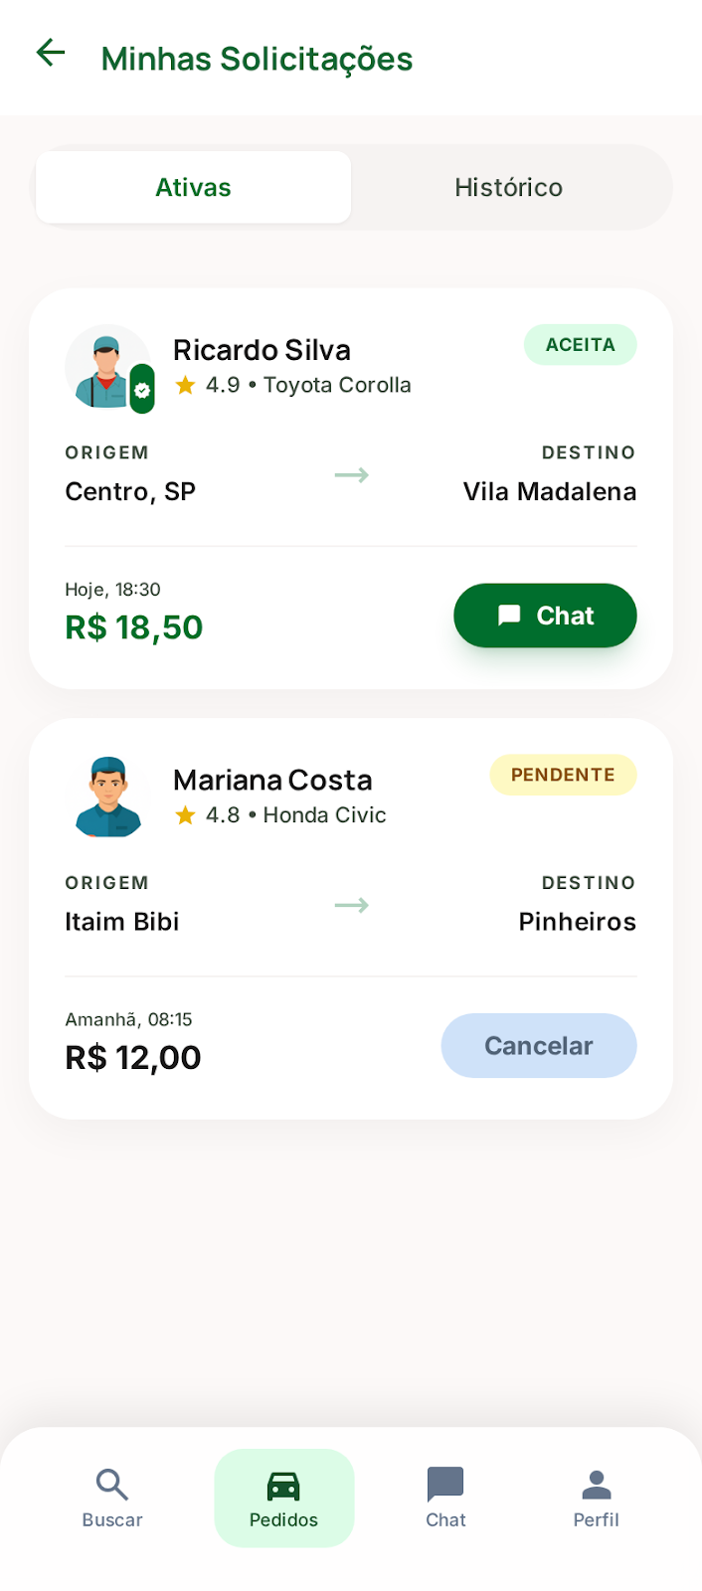Click the ACEITA status badge
Viewport: 702px width, 1591px height.
click(580, 344)
